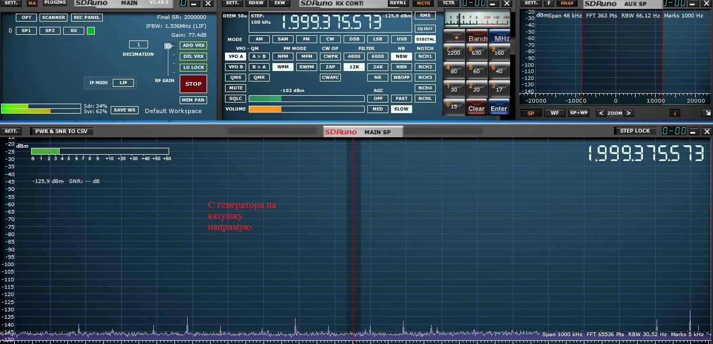Screen dimensions: 713x344
Task: Click the SAVE WS button
Action: [x=124, y=110]
